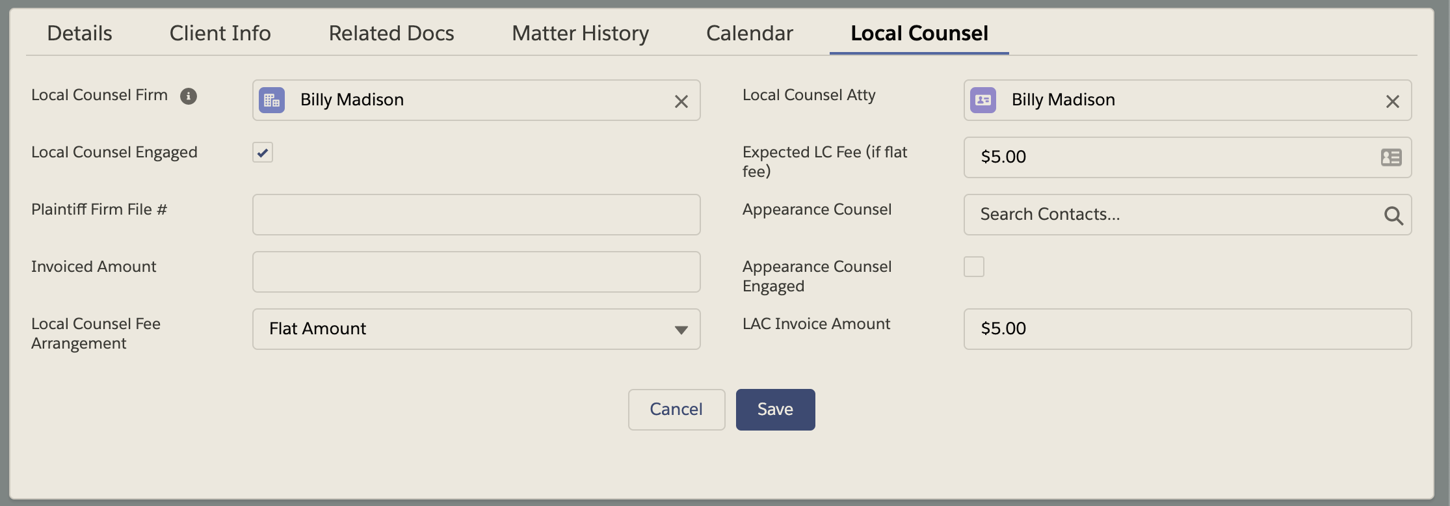
Task: Click the contact card icon in Local Counsel Atty
Action: coord(983,100)
